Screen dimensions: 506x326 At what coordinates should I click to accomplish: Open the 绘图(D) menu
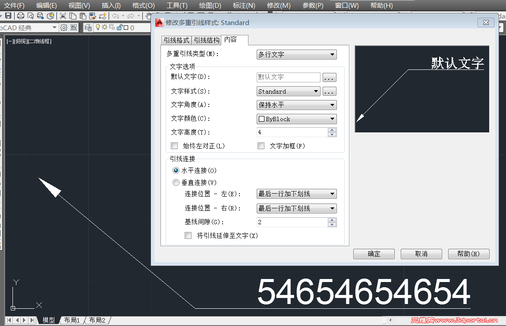point(210,6)
